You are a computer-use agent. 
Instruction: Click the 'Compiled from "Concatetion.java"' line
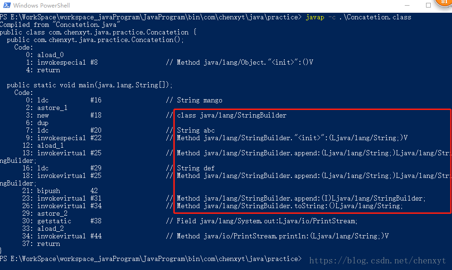(x=60, y=25)
